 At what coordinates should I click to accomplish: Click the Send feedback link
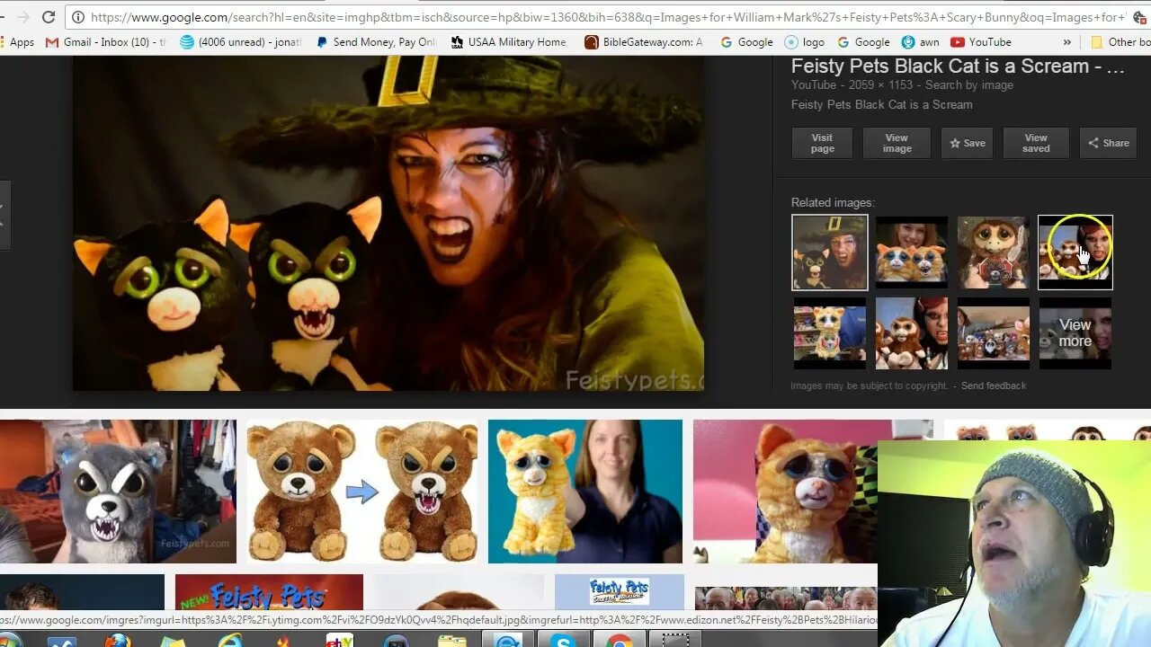994,386
